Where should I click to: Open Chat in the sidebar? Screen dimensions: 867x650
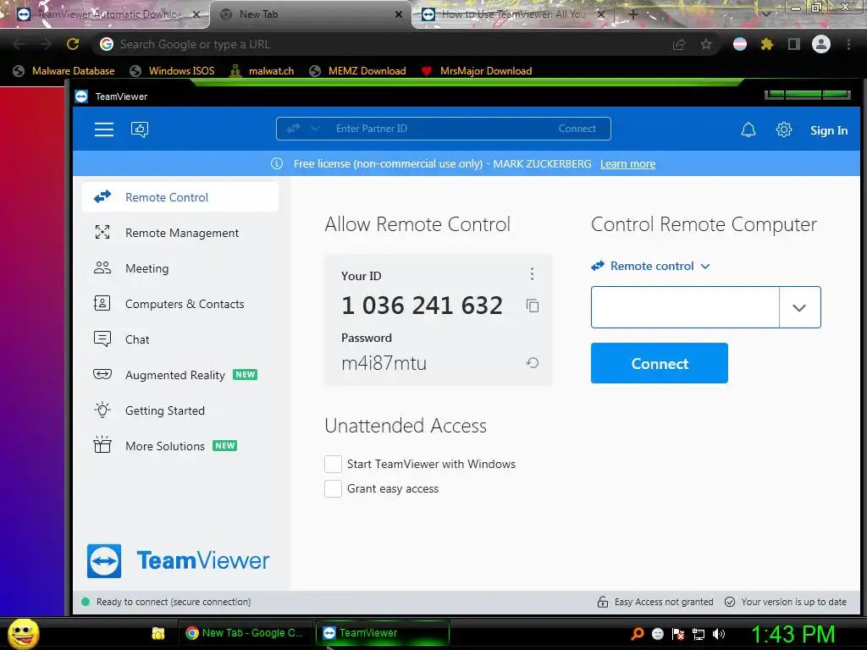pos(179,339)
